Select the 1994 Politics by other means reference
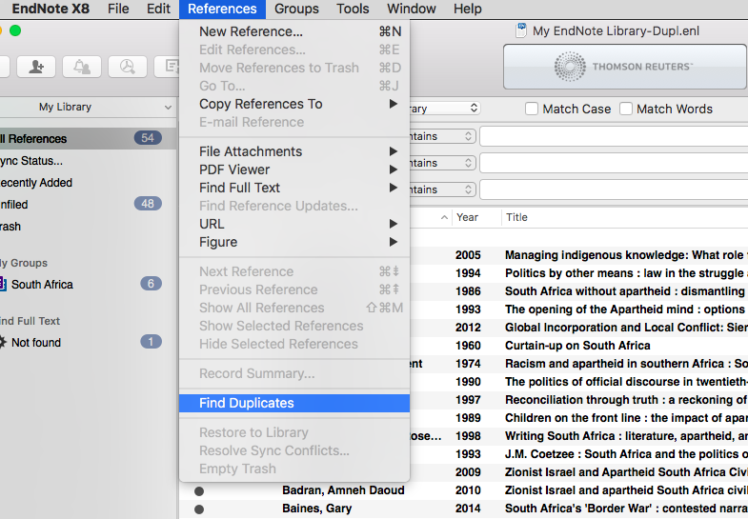The image size is (748, 519). [x=578, y=273]
